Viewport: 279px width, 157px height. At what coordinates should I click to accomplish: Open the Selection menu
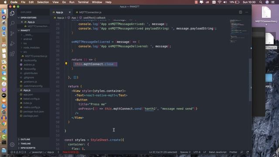(43, 2)
